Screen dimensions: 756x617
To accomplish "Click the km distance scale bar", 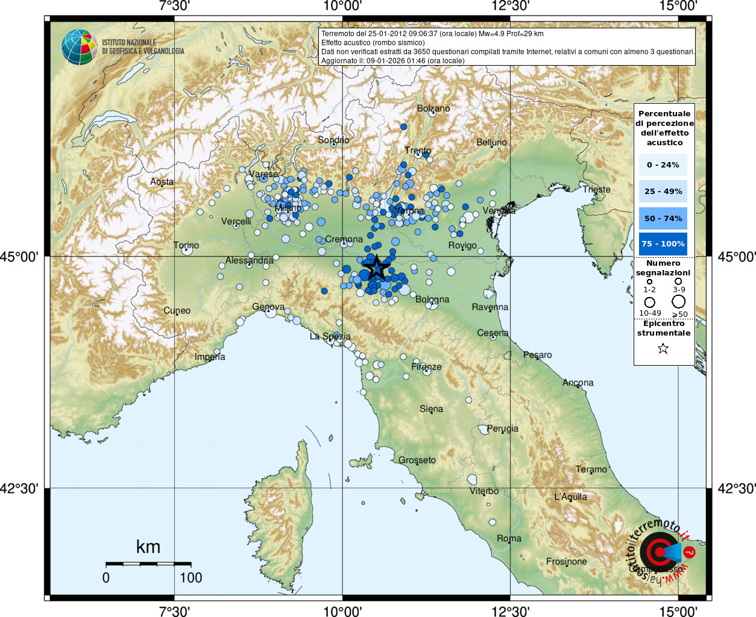I will 148,564.
